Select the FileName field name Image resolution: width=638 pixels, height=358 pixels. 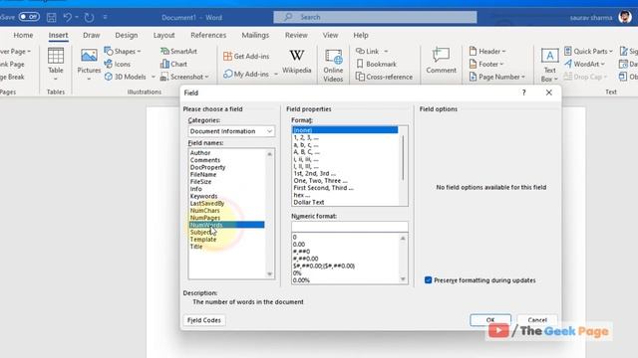(203, 175)
